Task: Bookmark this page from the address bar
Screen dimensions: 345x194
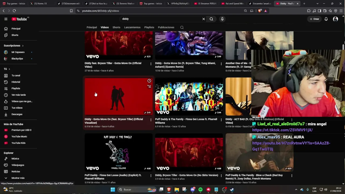Action: click(x=71, y=11)
